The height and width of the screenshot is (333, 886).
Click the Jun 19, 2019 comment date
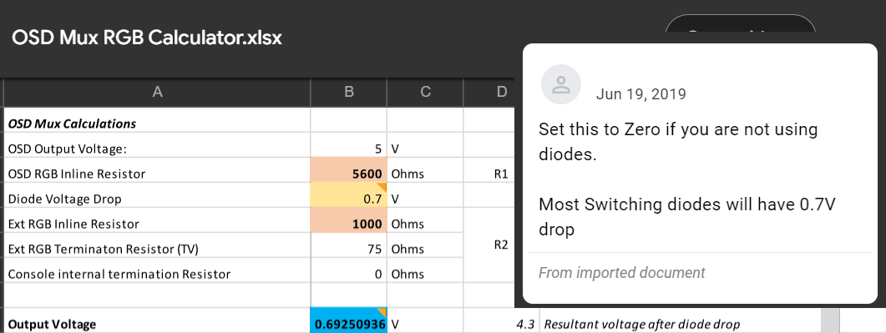[640, 94]
